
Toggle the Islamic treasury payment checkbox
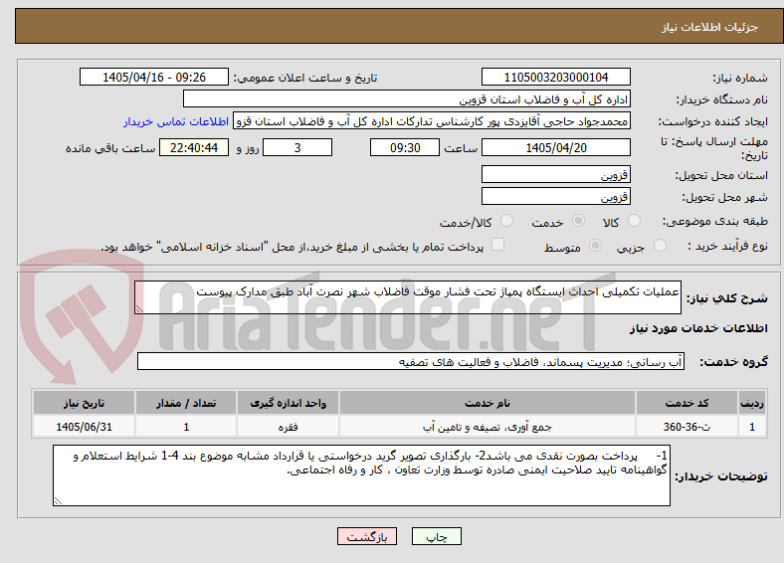coord(498,245)
